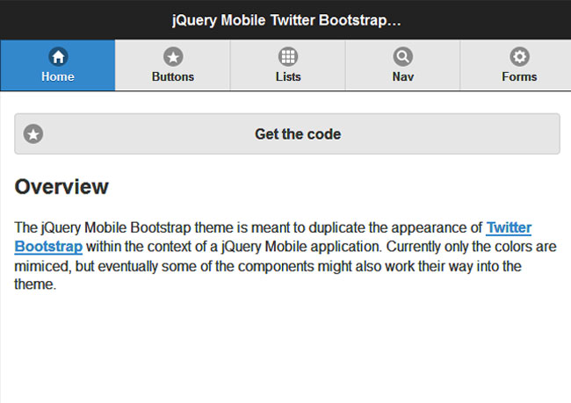
Task: Click the grid icon above Lists
Action: coord(288,57)
